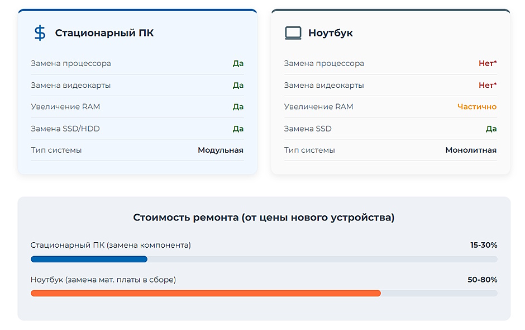525x330 pixels.
Task: Click the Замена SSD/HDD row label
Action: [x=65, y=129]
